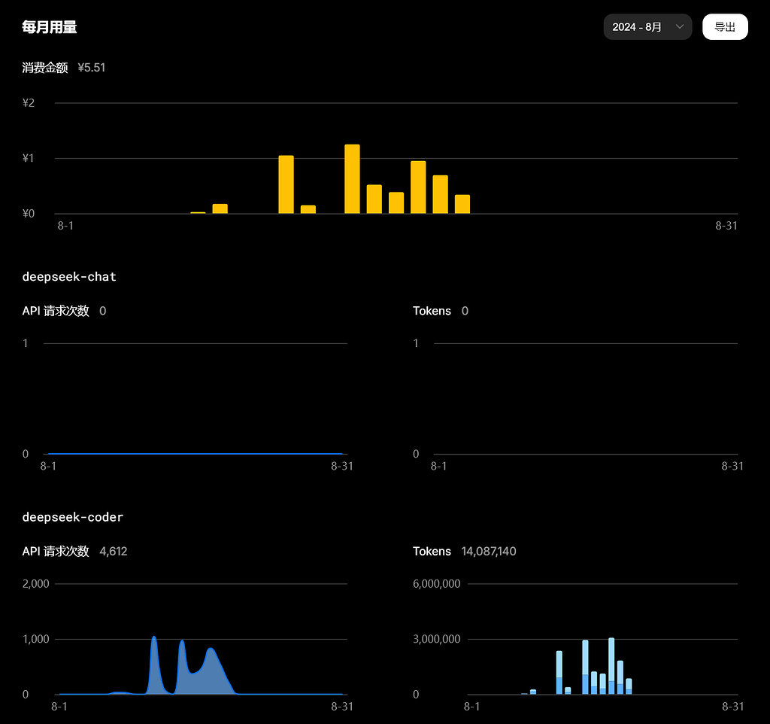770x724 pixels.
Task: Open the 2024 - 8月 month dropdown
Action: tap(647, 27)
